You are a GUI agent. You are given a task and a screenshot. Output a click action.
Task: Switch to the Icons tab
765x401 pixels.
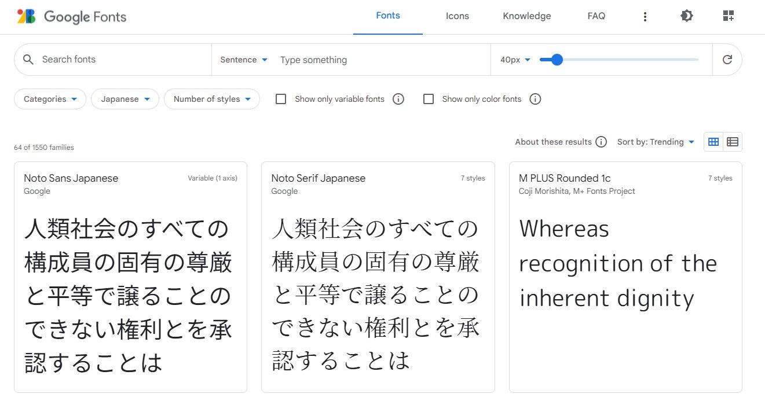click(457, 16)
